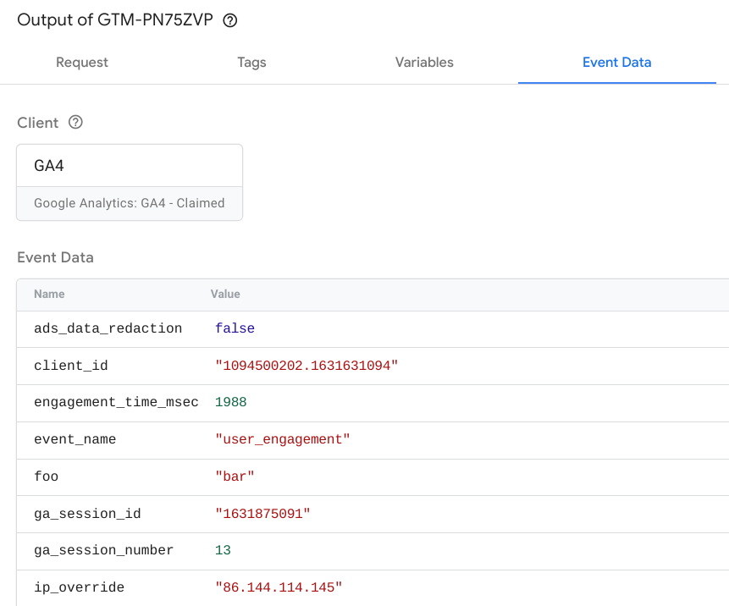The image size is (729, 606).
Task: Click the Value column header
Action: 225,294
